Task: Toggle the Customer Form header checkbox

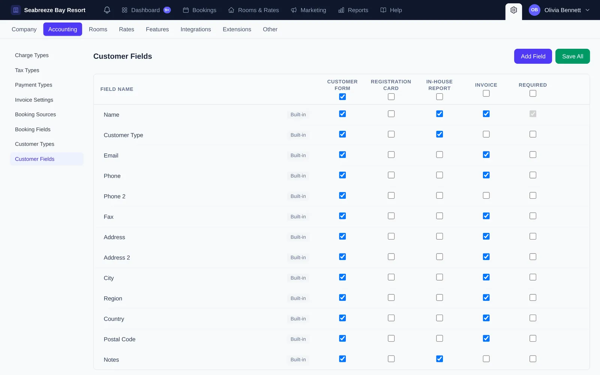Action: point(342,97)
